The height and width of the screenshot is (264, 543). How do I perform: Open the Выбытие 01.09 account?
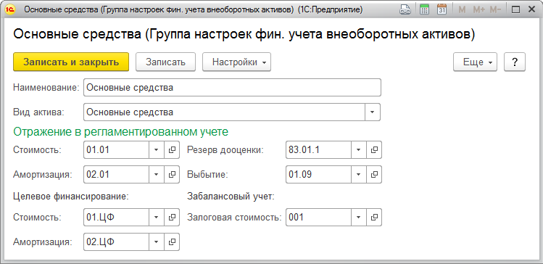tap(374, 174)
